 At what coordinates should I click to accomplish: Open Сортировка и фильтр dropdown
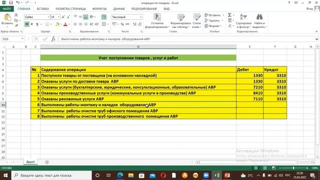(243, 21)
